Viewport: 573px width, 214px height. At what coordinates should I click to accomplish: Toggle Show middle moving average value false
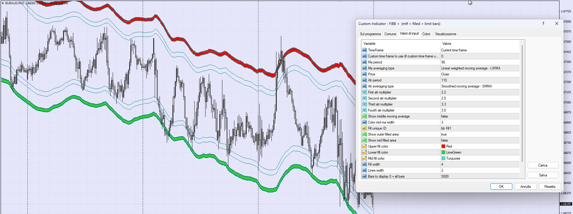pyautogui.click(x=480, y=116)
